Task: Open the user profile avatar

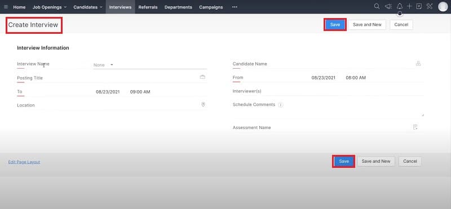Action: pyautogui.click(x=443, y=7)
